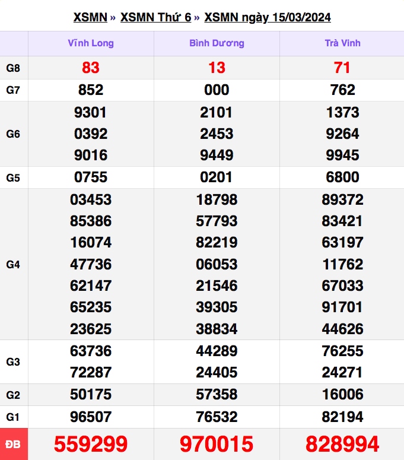The width and height of the screenshot is (404, 460).
Task: Click the G4 number 18798
Action: click(217, 200)
